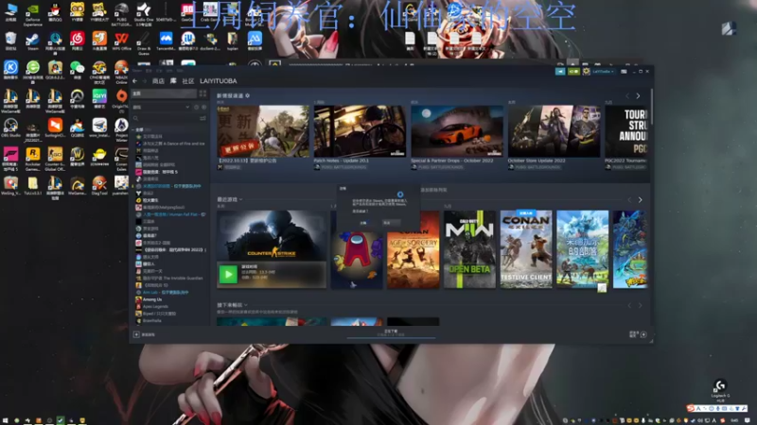Open the LAIYITUOBA profile tab
Screen dimensions: 757x425
click(x=219, y=81)
